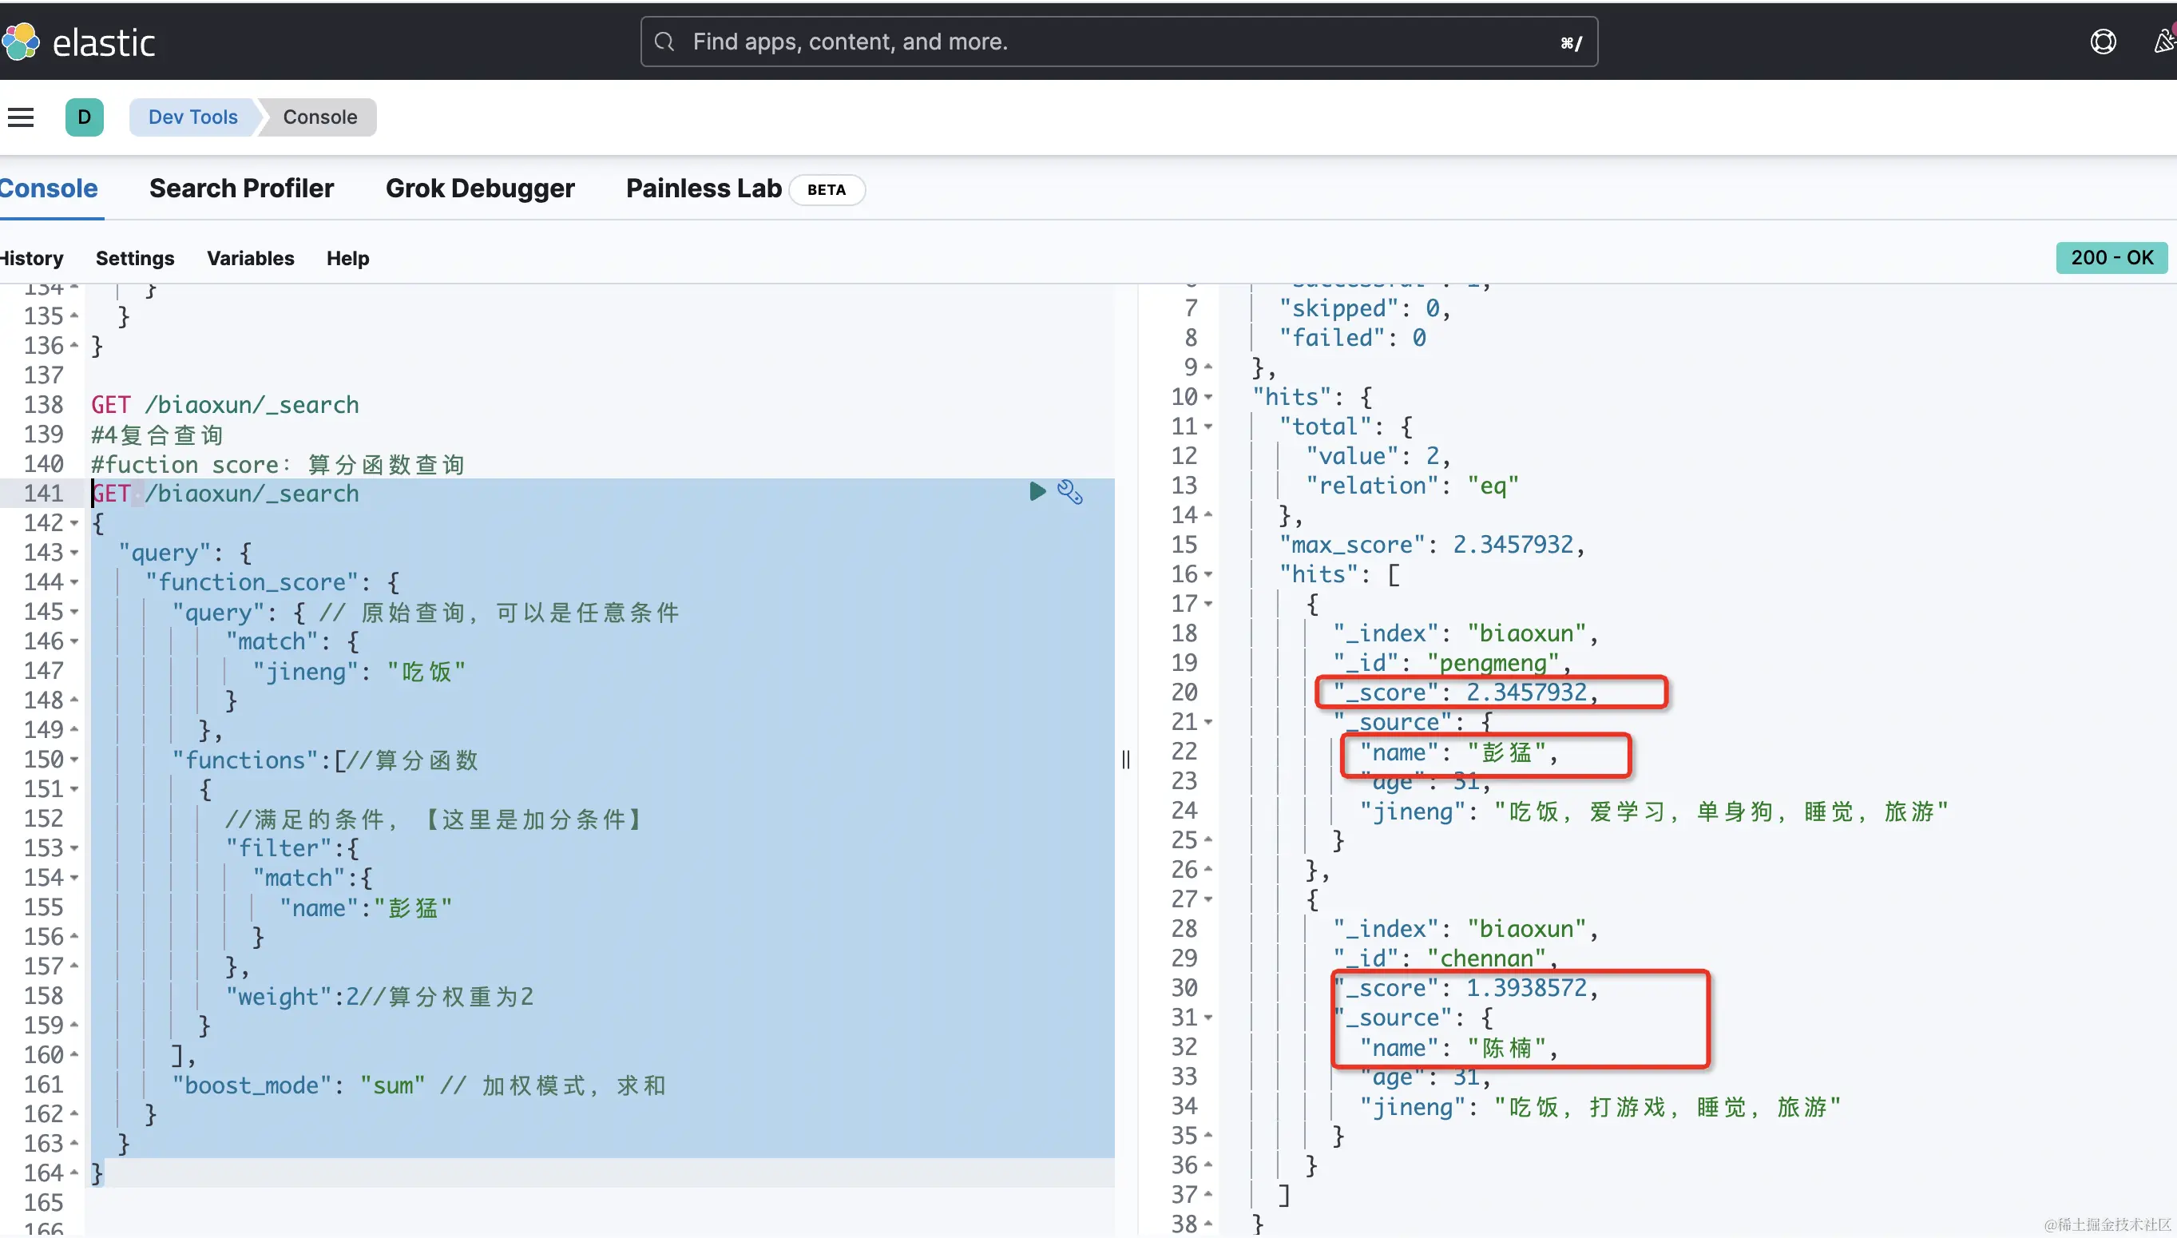Screen dimensions: 2177x1238
Task: Switch to the Search Profiler tab
Action: tap(241, 188)
